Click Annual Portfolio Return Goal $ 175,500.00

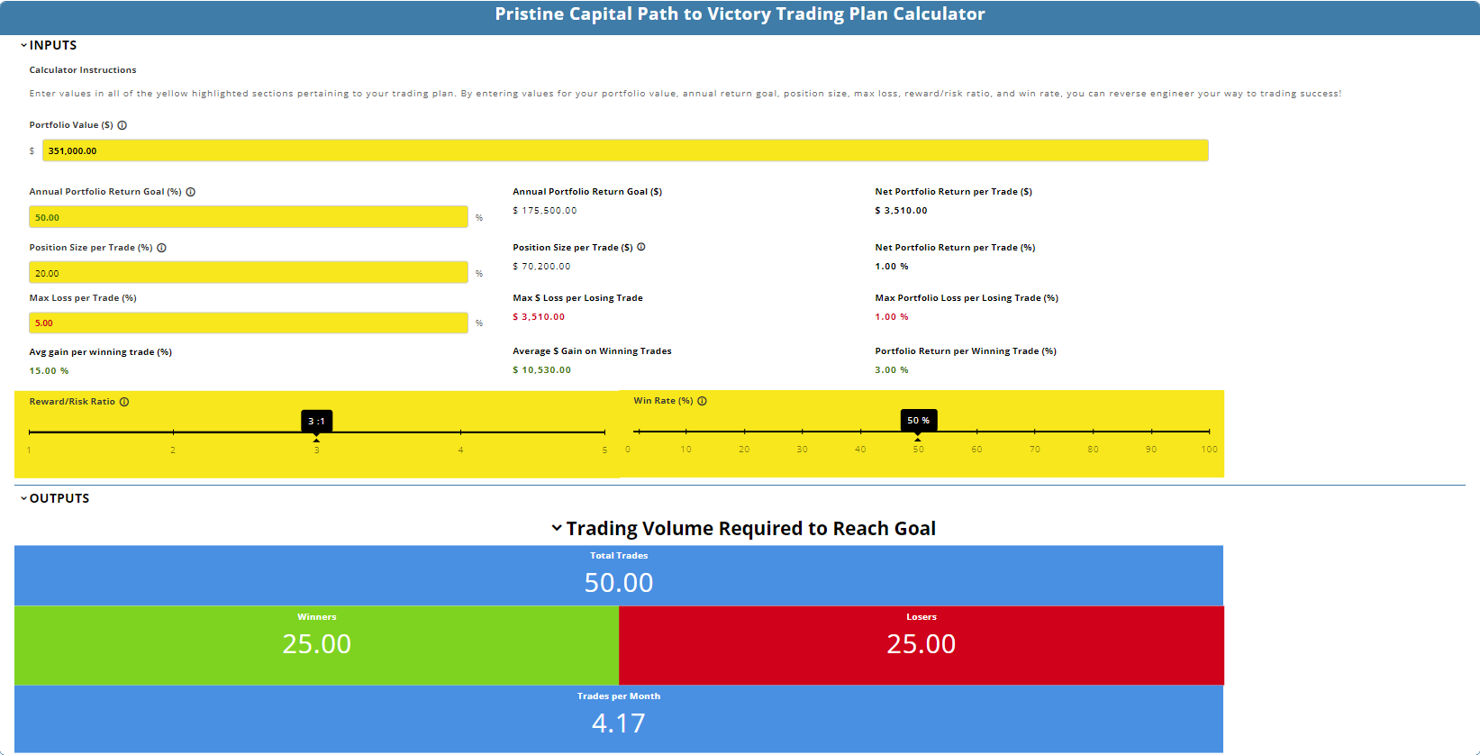545,211
